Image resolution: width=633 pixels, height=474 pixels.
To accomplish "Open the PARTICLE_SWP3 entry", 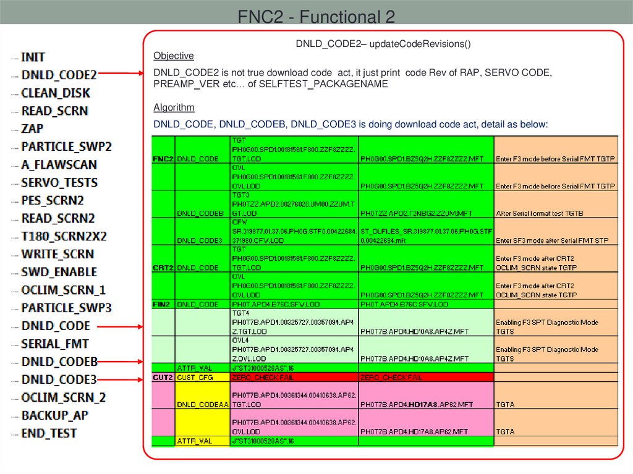I will (67, 308).
